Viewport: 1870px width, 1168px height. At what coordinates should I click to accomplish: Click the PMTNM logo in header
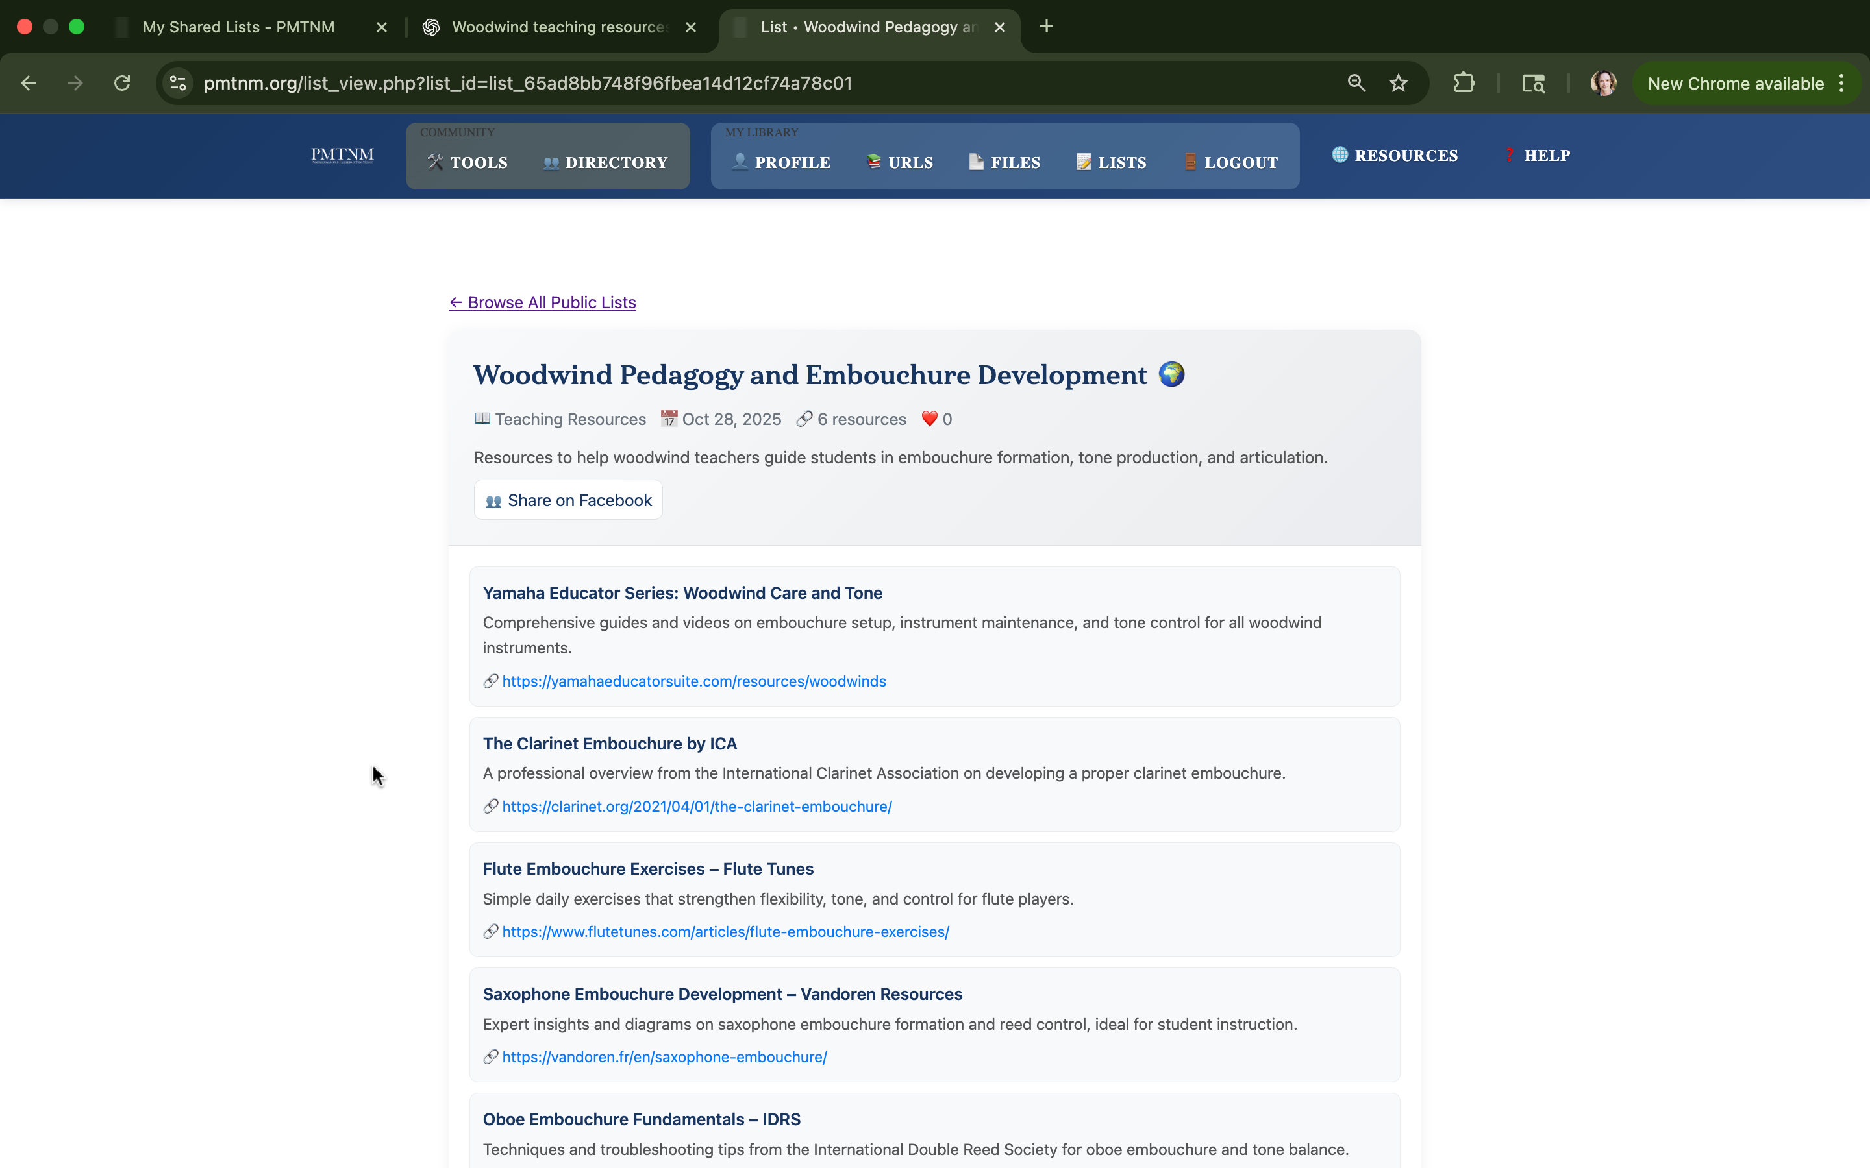(x=342, y=155)
